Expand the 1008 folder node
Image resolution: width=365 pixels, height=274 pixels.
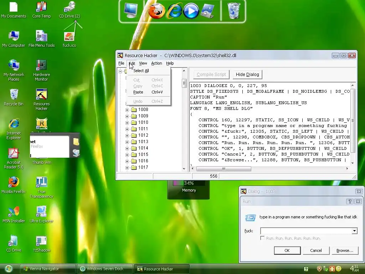coord(127,110)
